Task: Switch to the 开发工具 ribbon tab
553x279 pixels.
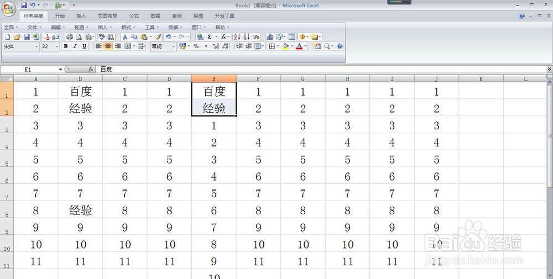Action: coord(225,16)
